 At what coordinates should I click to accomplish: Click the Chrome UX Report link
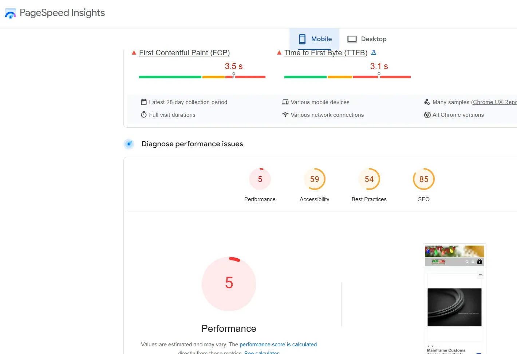(494, 102)
